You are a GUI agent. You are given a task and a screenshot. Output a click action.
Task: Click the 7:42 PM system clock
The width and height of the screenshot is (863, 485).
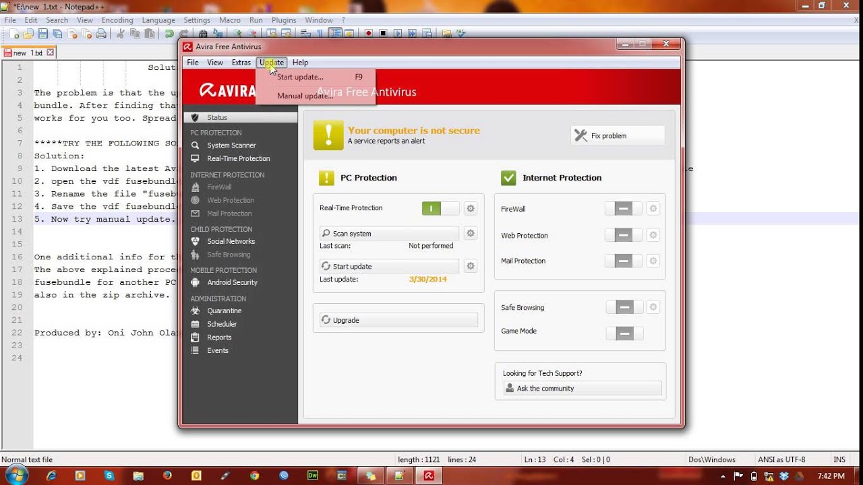(831, 476)
